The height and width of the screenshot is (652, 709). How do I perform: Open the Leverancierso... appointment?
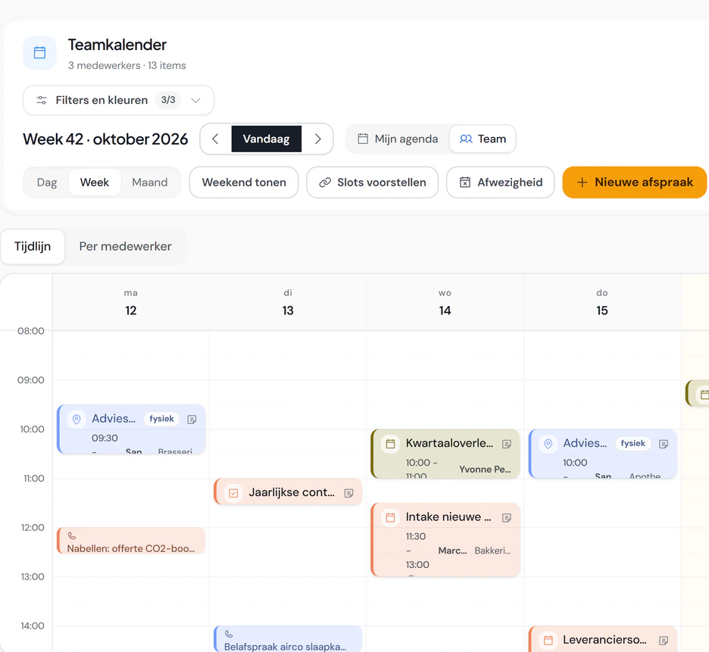[603, 639]
